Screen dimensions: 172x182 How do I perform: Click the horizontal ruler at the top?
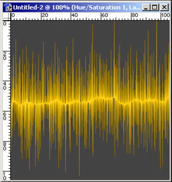pos(90,16)
